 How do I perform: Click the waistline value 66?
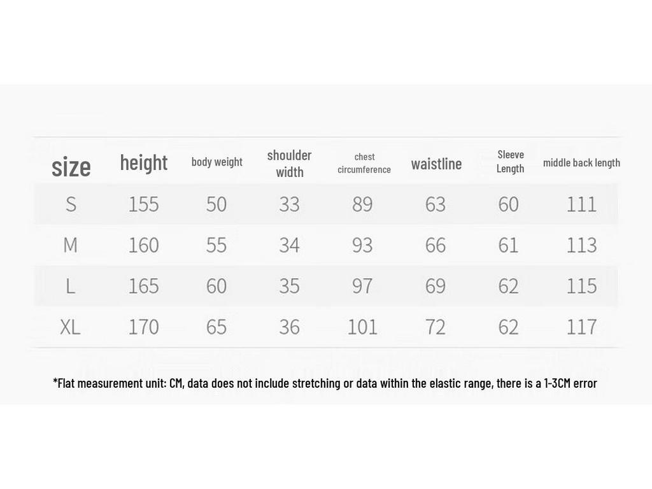[436, 245]
